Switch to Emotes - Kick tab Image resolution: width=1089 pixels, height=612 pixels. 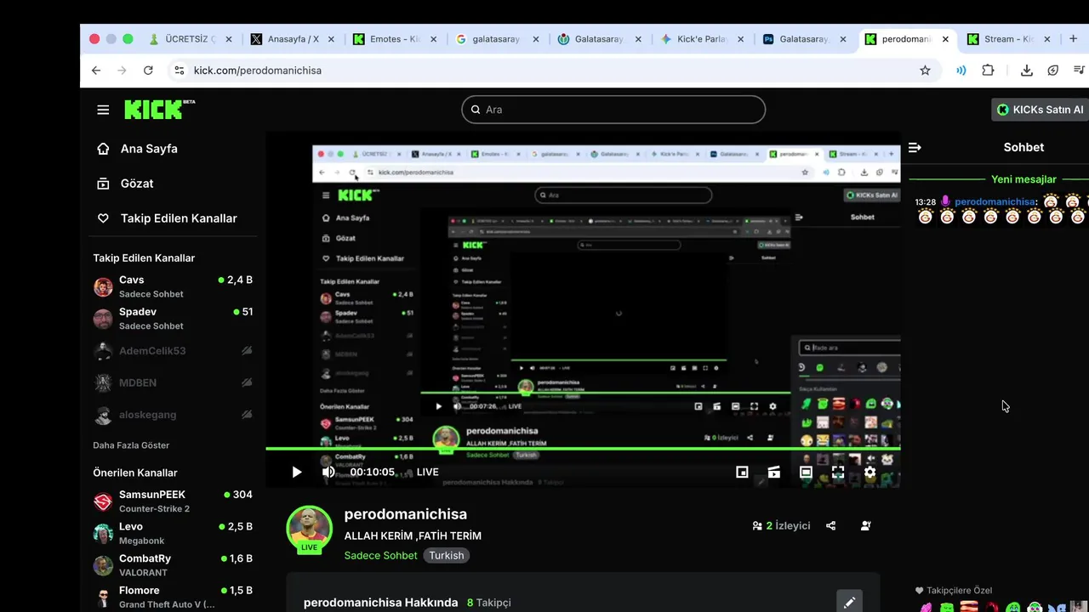point(394,39)
